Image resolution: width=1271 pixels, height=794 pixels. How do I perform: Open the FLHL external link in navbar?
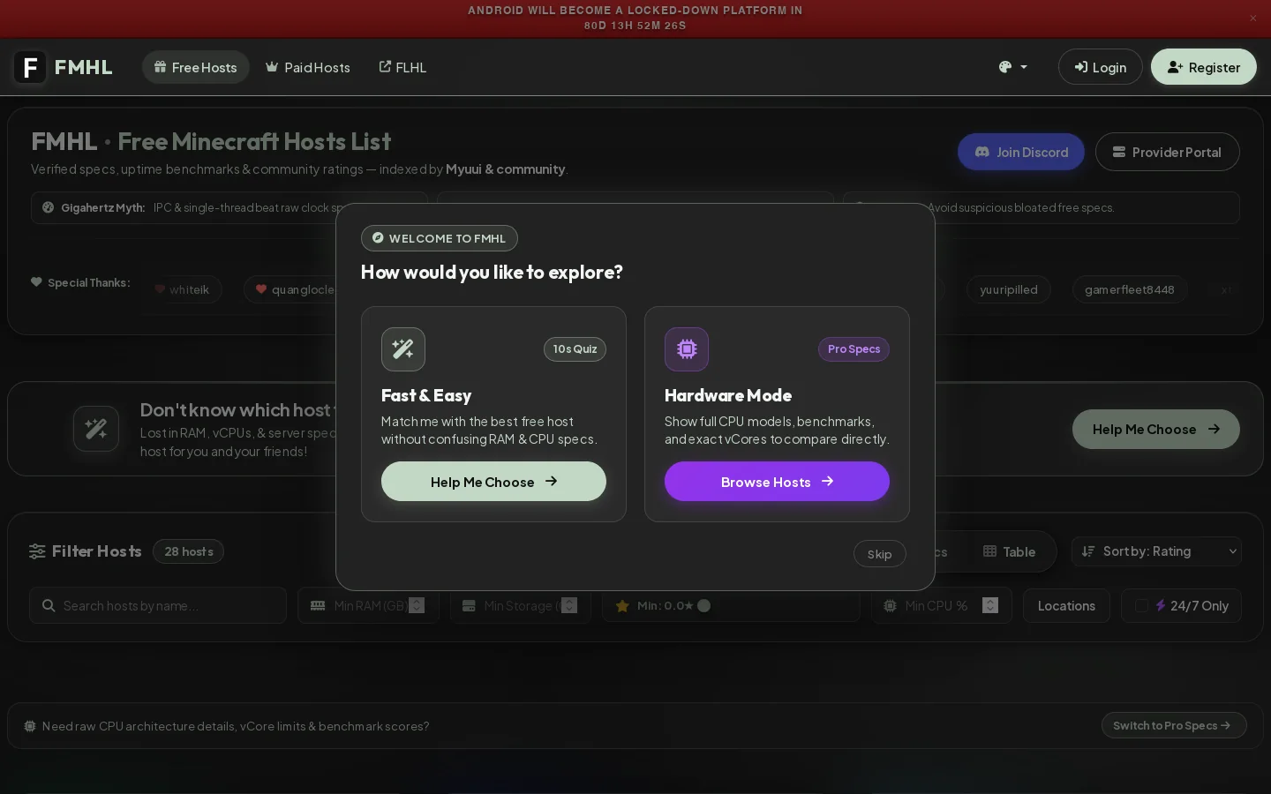(402, 67)
